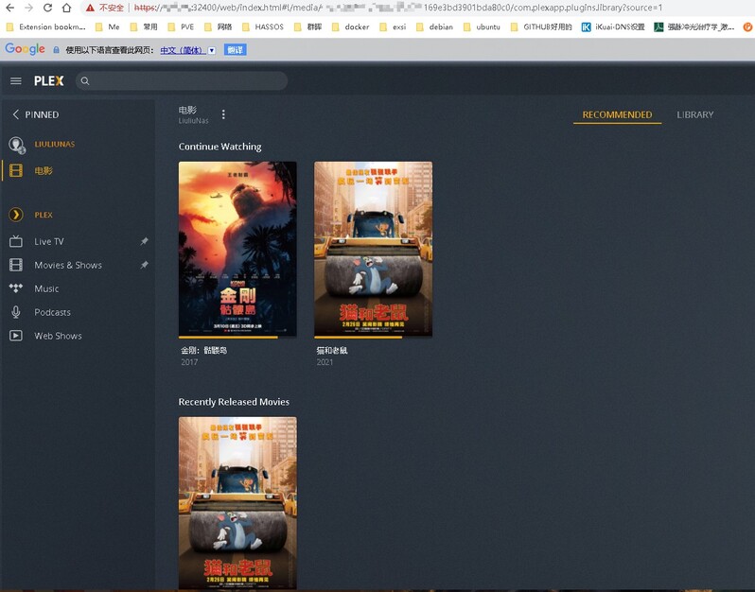The image size is (755, 592).
Task: Open the LIULIUNAS server avatar icon
Action: pos(17,145)
